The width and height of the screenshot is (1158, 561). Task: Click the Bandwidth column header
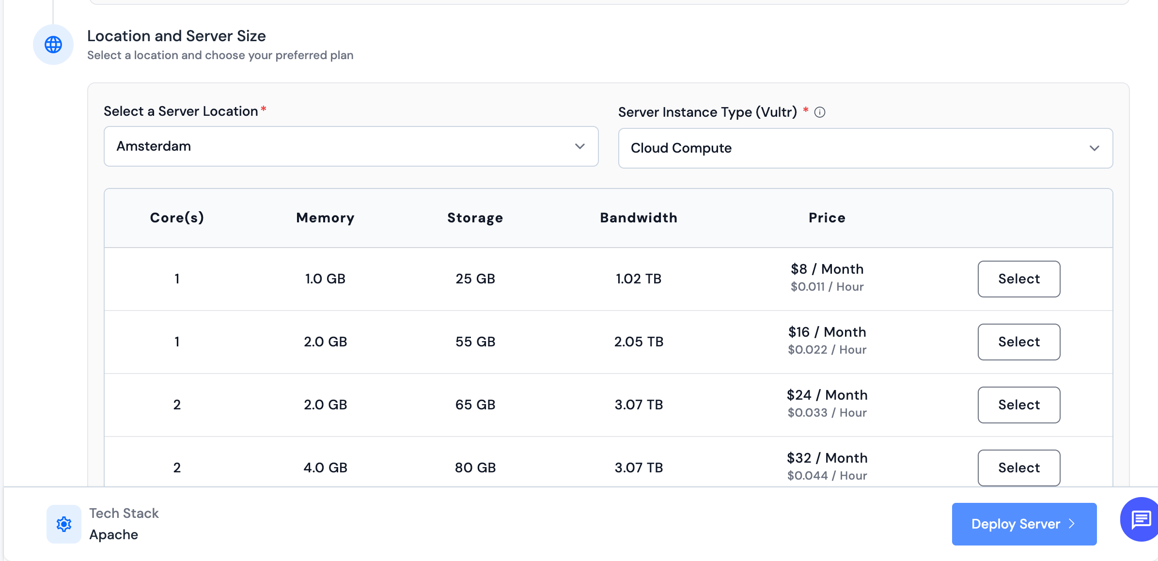tap(638, 218)
